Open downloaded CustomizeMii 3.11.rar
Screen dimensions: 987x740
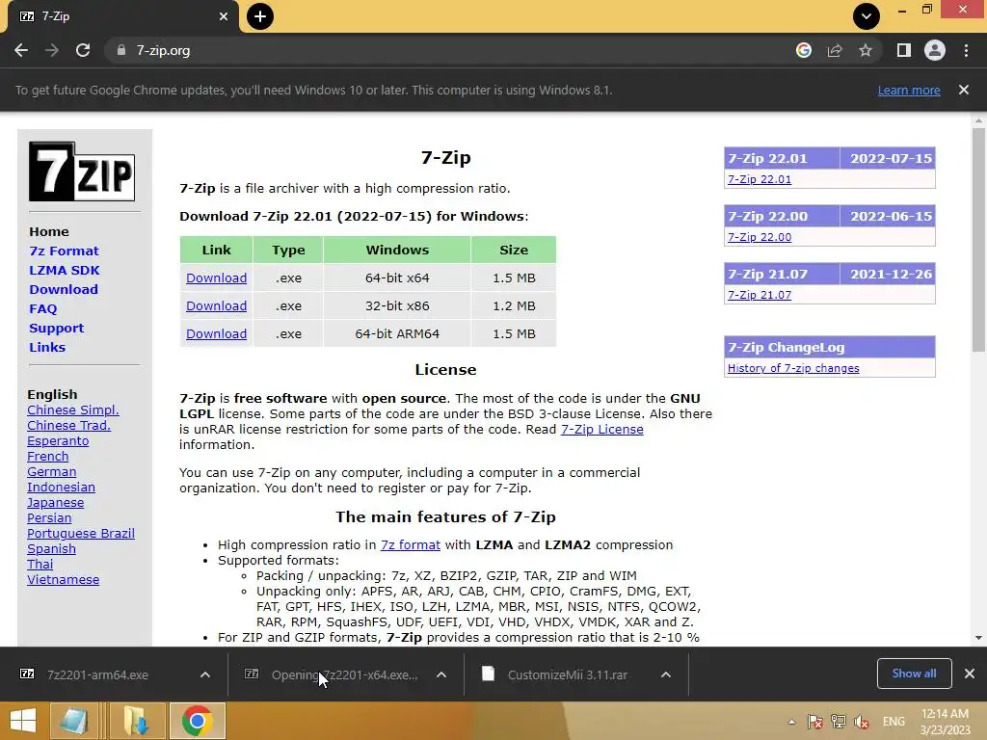[x=567, y=674]
